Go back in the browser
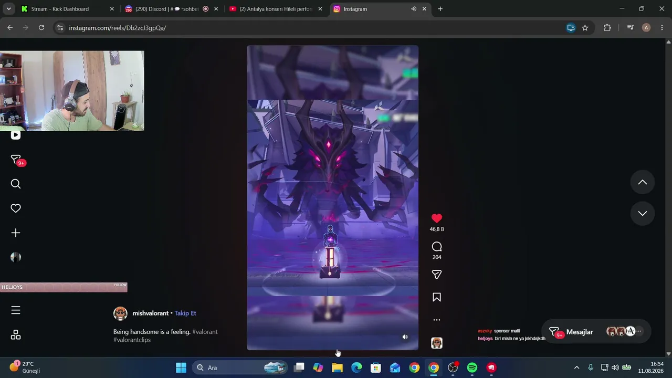This screenshot has width=672, height=378. pyautogui.click(x=10, y=28)
